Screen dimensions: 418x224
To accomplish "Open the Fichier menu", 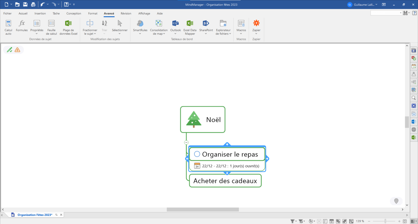I will point(7,14).
